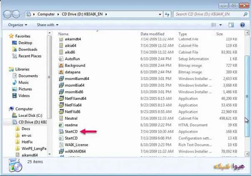The image size is (251, 176).
Task: Open Recent Places in navigation pane
Action: pos(30,56)
